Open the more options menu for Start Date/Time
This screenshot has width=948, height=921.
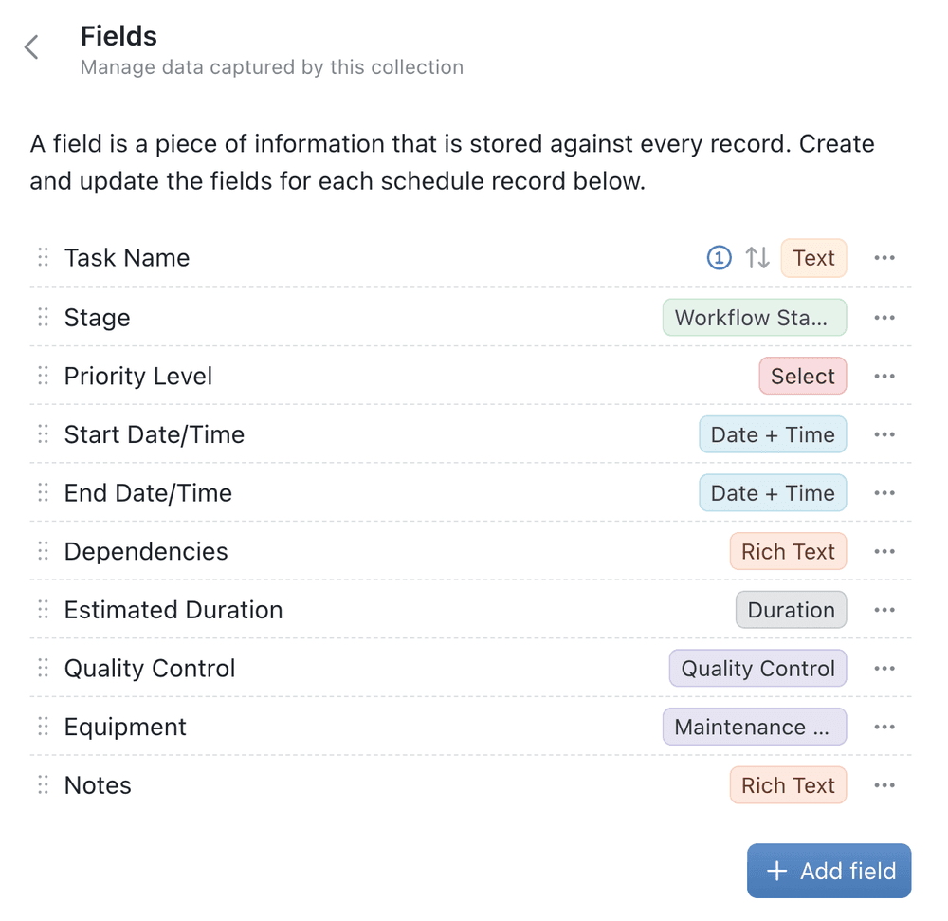tap(884, 435)
